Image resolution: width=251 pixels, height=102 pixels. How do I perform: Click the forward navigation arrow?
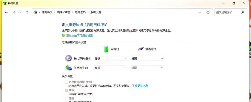(14, 12)
